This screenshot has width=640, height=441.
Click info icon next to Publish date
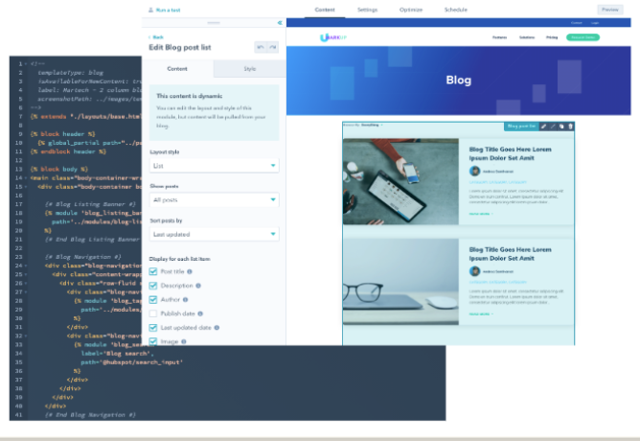(x=200, y=313)
